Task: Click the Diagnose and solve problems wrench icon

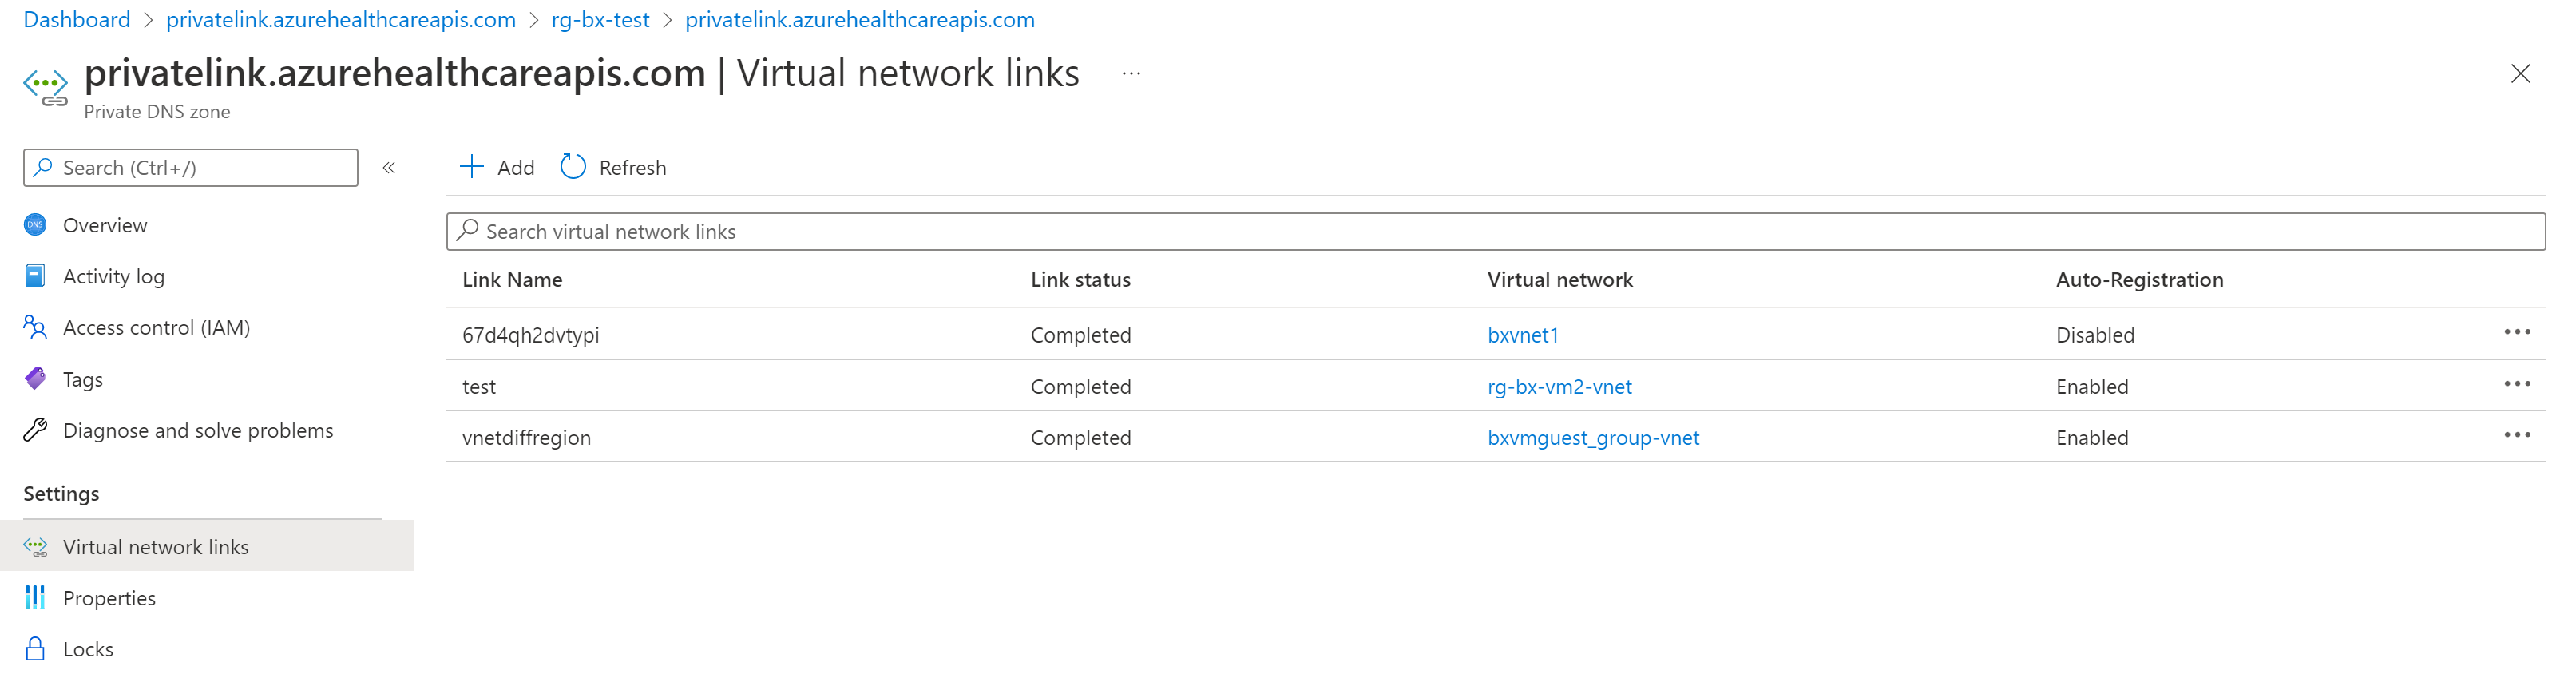Action: [35, 430]
